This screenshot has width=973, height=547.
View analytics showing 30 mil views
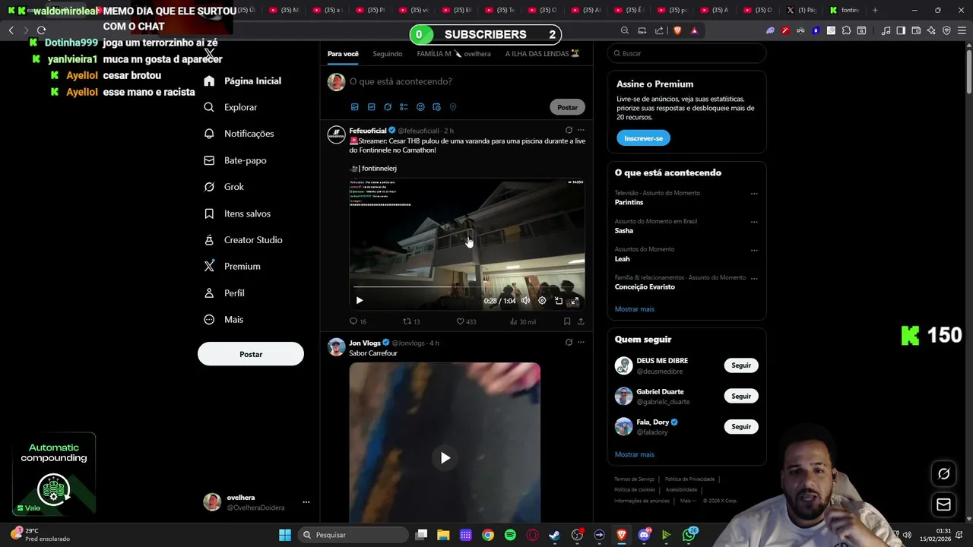tap(522, 321)
